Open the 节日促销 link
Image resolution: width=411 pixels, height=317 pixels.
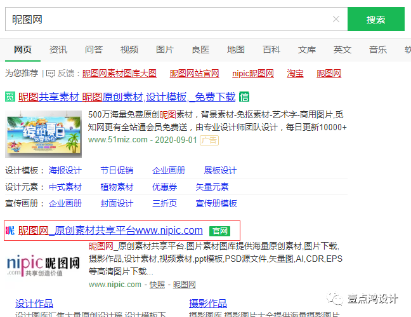[x=117, y=170]
